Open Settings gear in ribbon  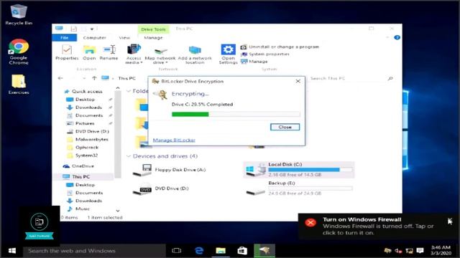pos(229,54)
